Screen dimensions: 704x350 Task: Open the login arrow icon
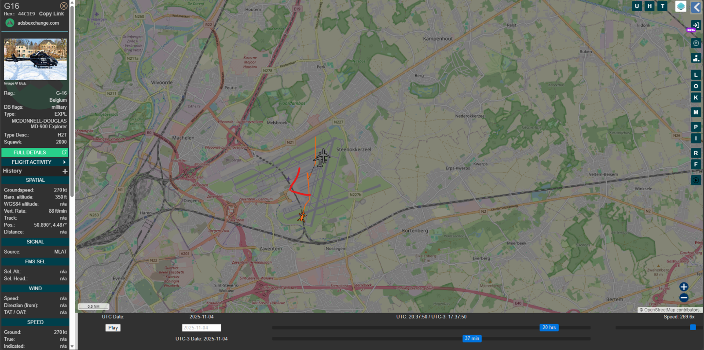(x=696, y=25)
